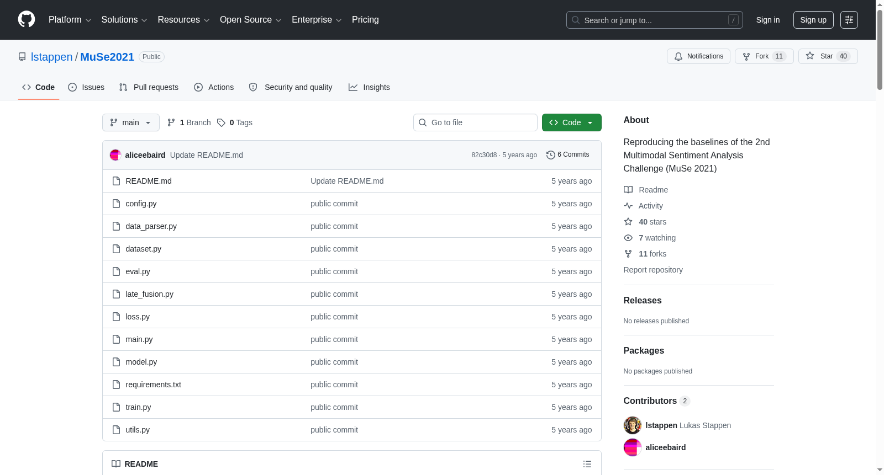Expand the Solutions menu
The height and width of the screenshot is (475, 884).
coord(124,20)
